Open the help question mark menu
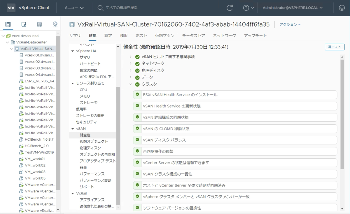The height and width of the screenshot is (214, 350). tap(249, 8)
